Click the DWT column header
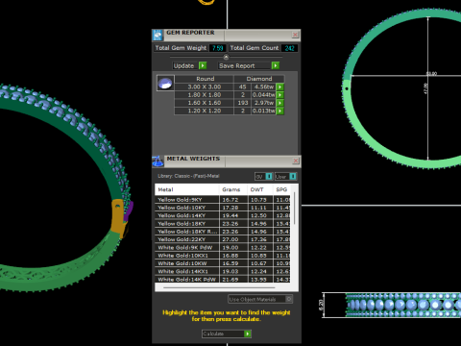Screen dimensions: 461x346 click(260, 189)
